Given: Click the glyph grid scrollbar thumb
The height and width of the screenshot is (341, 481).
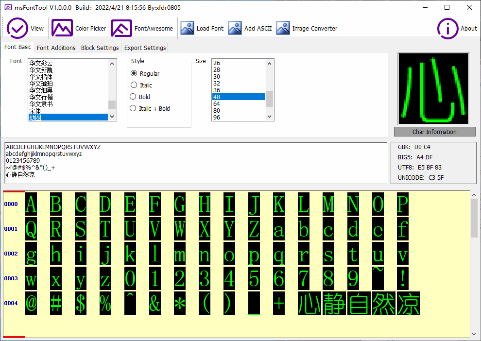Looking at the screenshot, I should point(474,218).
